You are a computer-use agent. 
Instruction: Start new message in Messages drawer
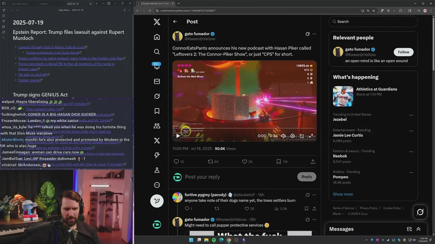click(x=409, y=229)
